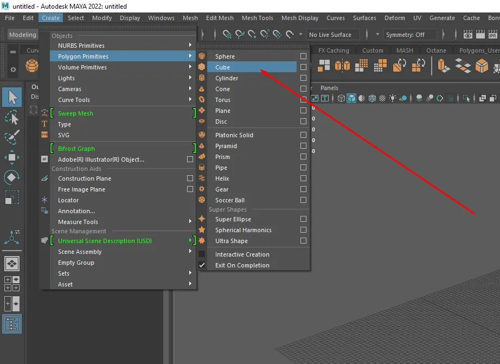Expand Universal Scene Description (USD) submenu

pos(123,241)
